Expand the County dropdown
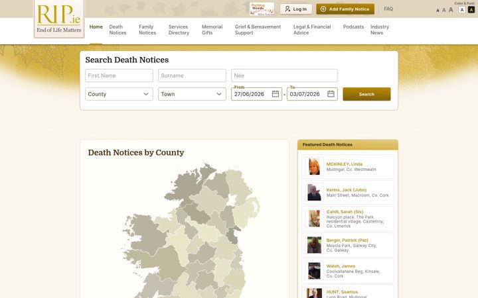The height and width of the screenshot is (298, 478). pos(119,94)
